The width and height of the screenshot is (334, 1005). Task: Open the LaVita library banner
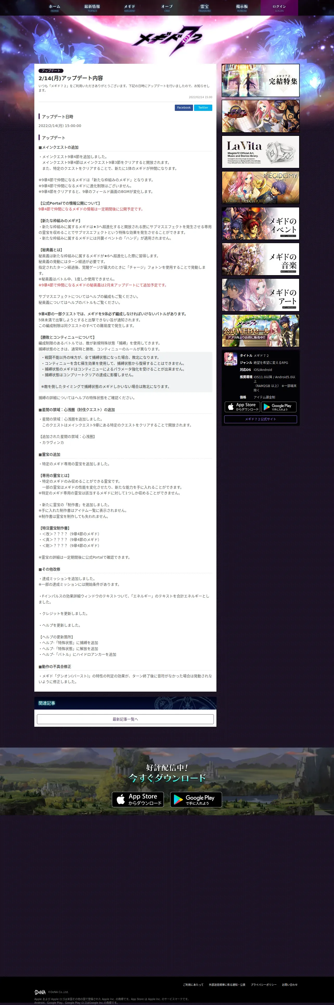pyautogui.click(x=260, y=152)
